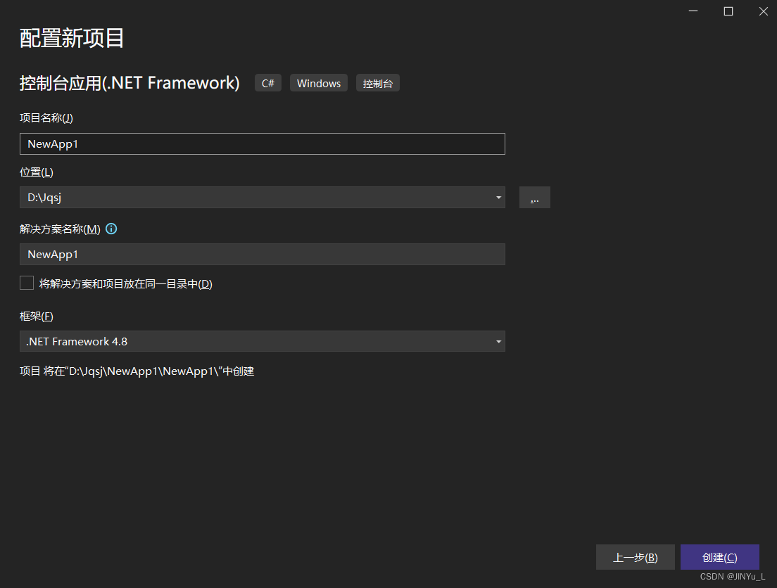This screenshot has width=777, height=588.
Task: Expand the .NET Framework 4.8 selector arrow
Action: click(x=499, y=341)
